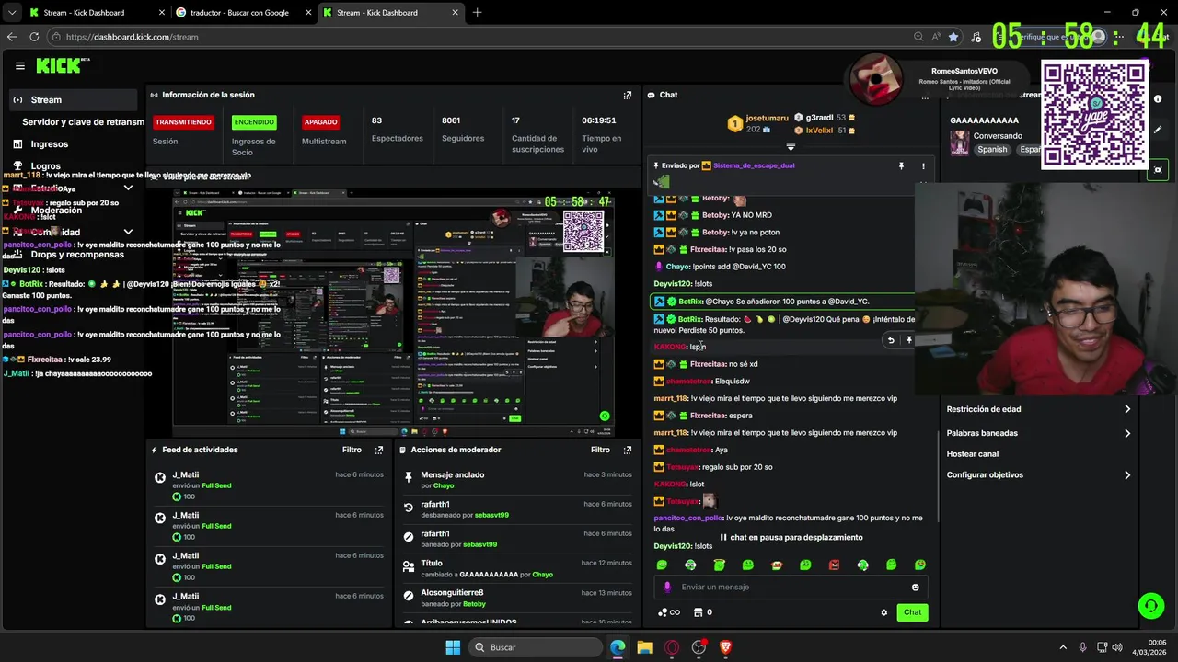Pop out the Información de la sesión panel
Screen dimensions: 1178x662
coord(628,95)
